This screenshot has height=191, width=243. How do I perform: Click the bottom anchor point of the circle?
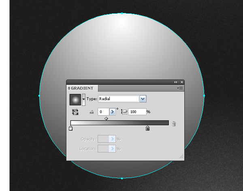coord(122,178)
